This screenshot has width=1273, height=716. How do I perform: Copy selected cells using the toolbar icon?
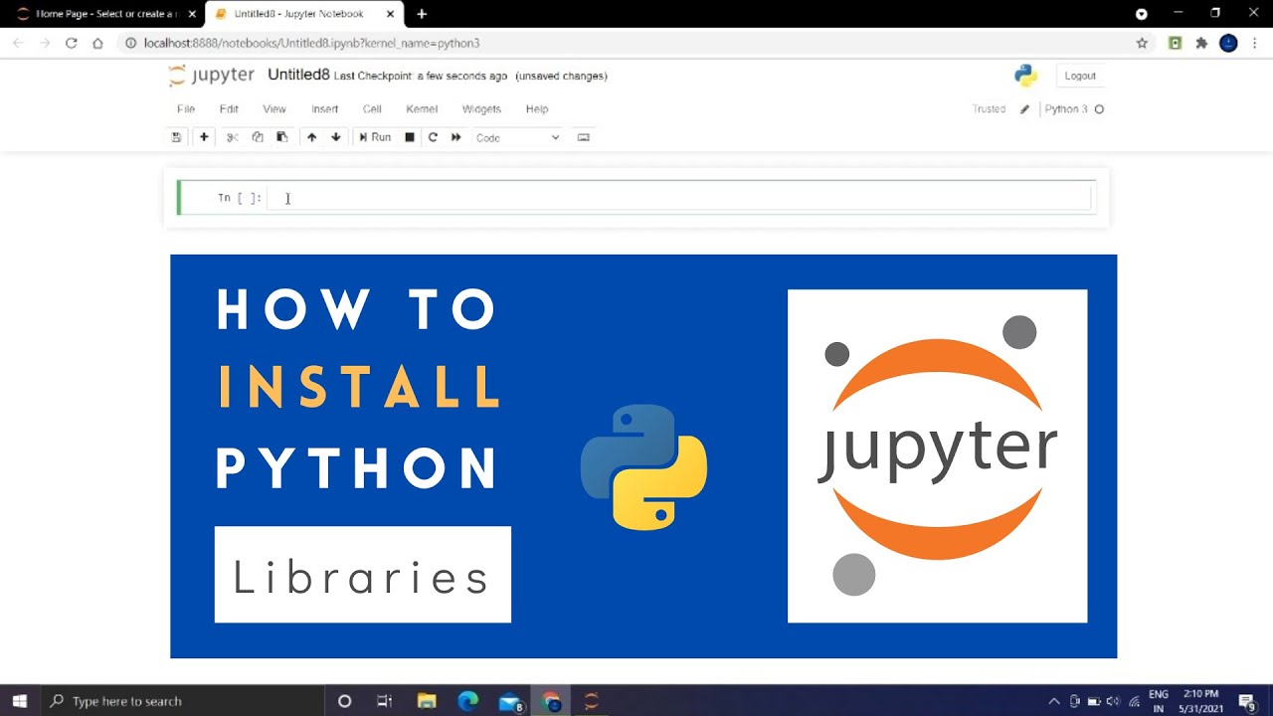pyautogui.click(x=258, y=137)
